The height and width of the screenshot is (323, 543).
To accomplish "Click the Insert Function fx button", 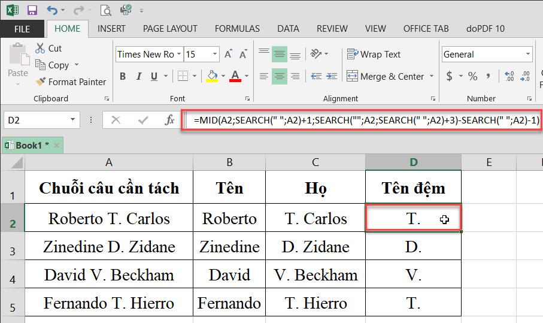I will [x=169, y=120].
